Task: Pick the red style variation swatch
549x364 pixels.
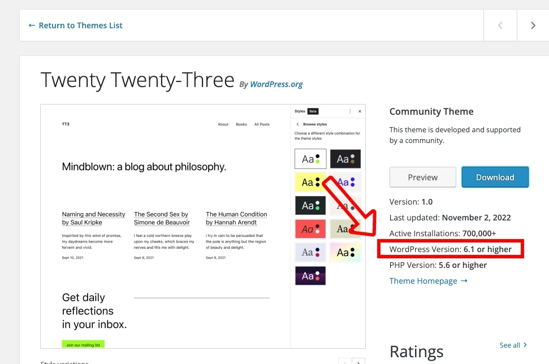Action: pos(310,229)
